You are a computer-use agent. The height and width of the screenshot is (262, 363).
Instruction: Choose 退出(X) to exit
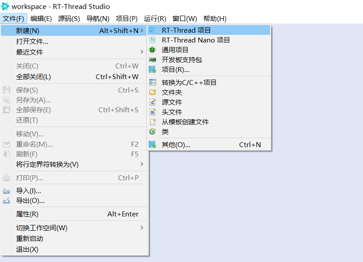[x=74, y=249]
